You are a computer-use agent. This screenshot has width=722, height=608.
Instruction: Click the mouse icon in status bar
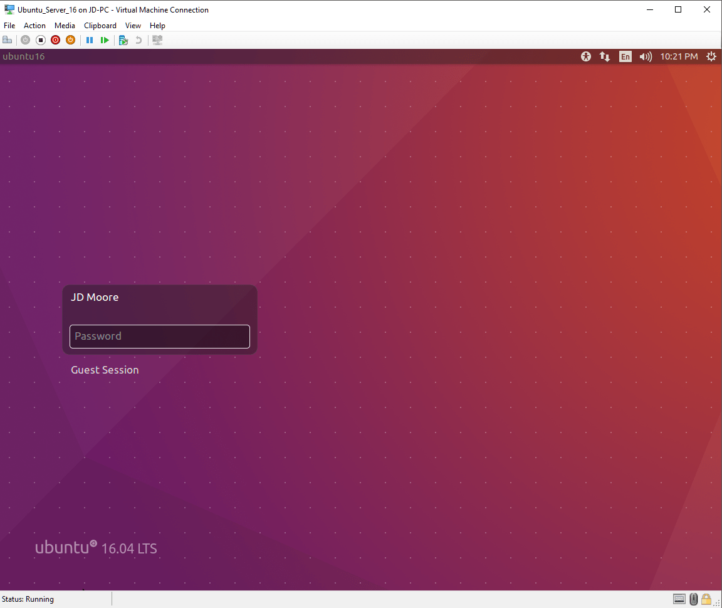tap(693, 599)
